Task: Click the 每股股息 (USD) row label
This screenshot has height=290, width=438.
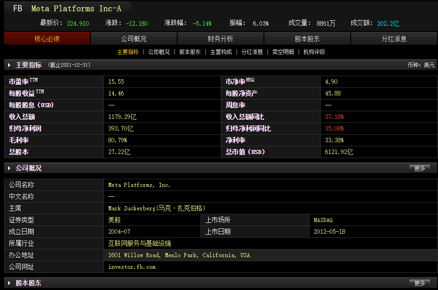Action: tap(31, 105)
